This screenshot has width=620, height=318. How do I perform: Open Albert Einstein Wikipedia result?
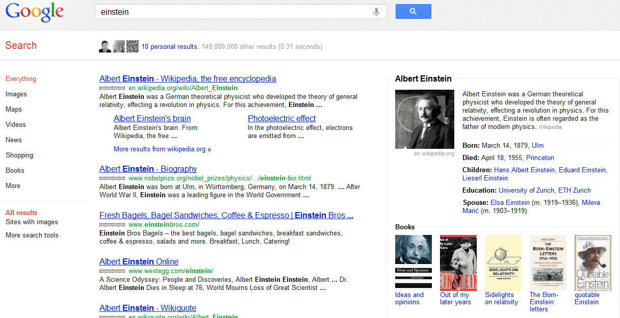click(188, 79)
